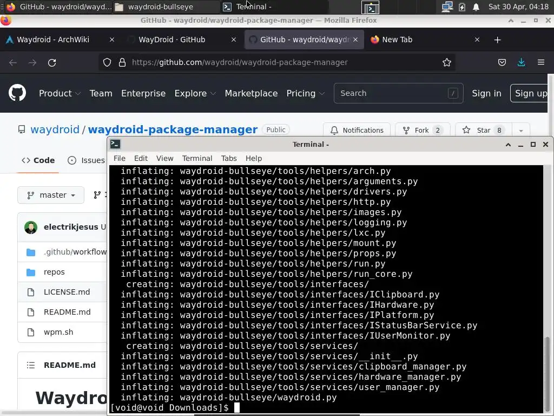Open the Pricing dropdown menu
Viewport: 554px width, 416px height.
[306, 93]
